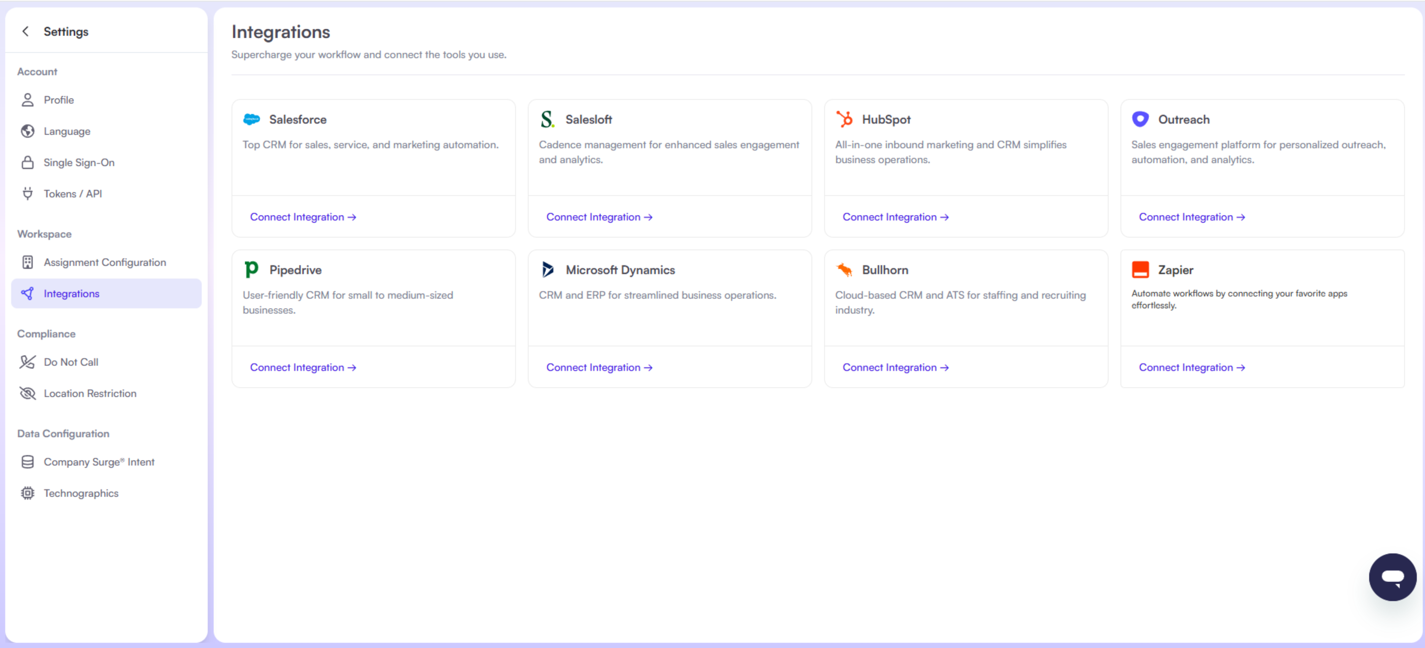Image resolution: width=1425 pixels, height=648 pixels.
Task: Select Assignment Configuration in sidebar
Action: click(x=105, y=262)
